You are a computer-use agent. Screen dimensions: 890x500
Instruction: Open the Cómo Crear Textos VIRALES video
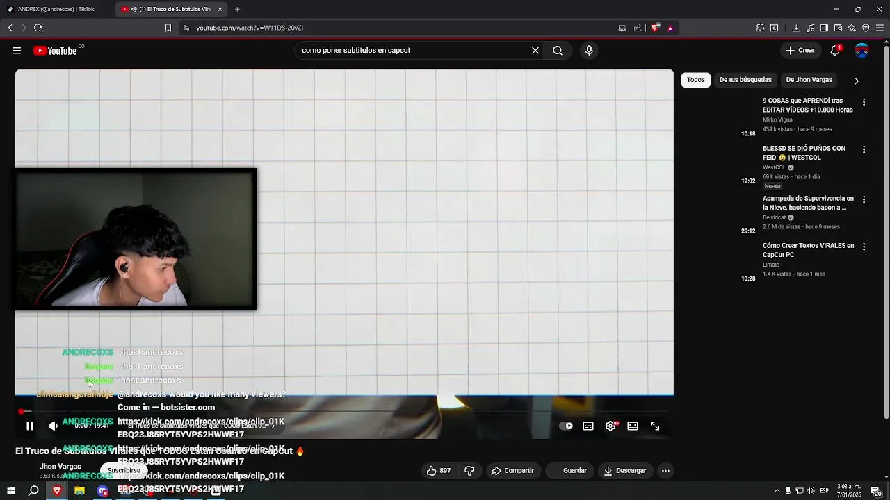(808, 250)
